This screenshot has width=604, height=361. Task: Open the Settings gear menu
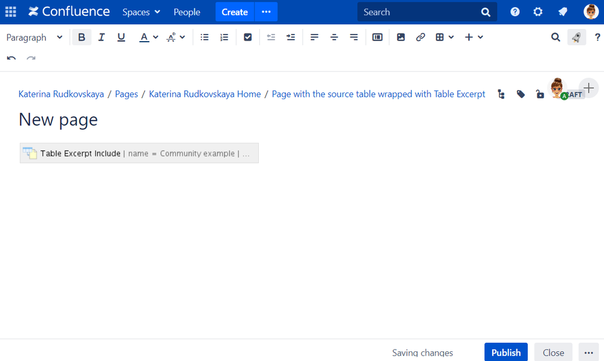[537, 12]
